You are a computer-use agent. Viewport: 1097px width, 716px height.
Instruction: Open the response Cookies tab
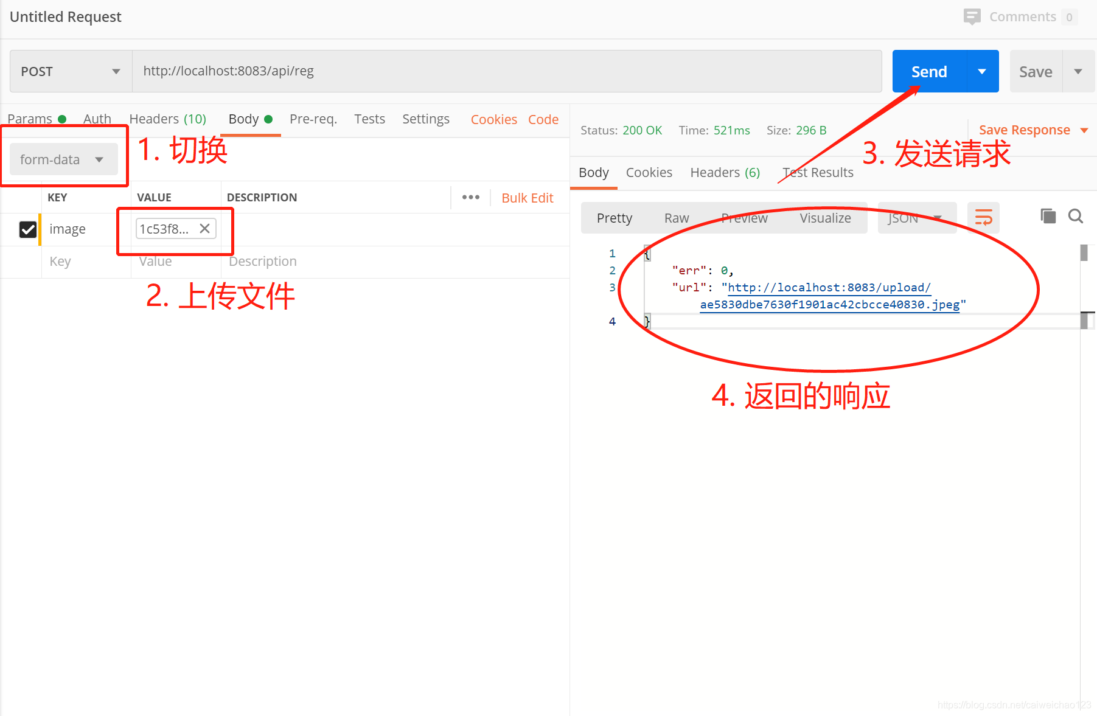[649, 173]
